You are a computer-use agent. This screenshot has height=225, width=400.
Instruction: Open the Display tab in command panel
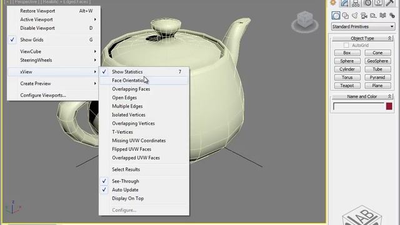379,2
